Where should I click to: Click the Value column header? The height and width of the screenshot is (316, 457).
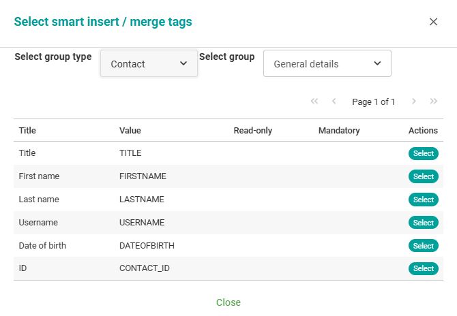130,131
